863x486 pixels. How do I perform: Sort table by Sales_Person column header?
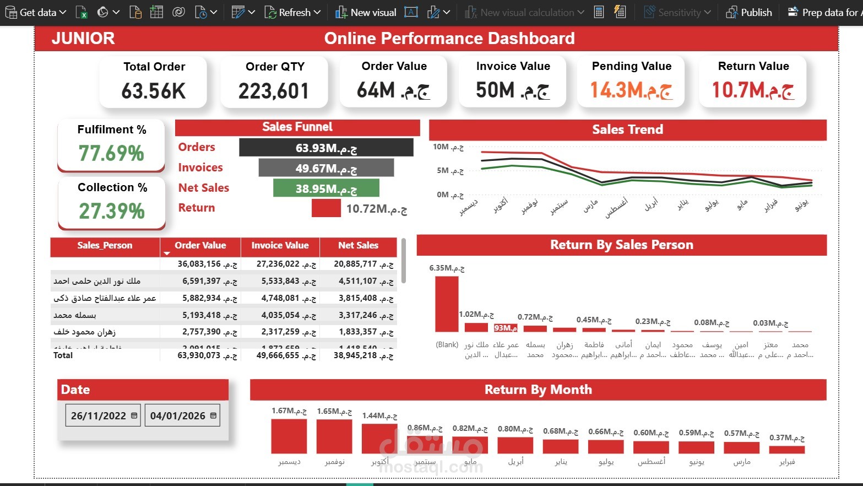click(x=105, y=246)
